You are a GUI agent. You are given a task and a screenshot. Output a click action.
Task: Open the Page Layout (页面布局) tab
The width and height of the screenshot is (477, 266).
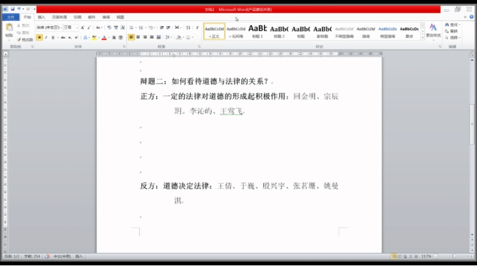pyautogui.click(x=59, y=17)
